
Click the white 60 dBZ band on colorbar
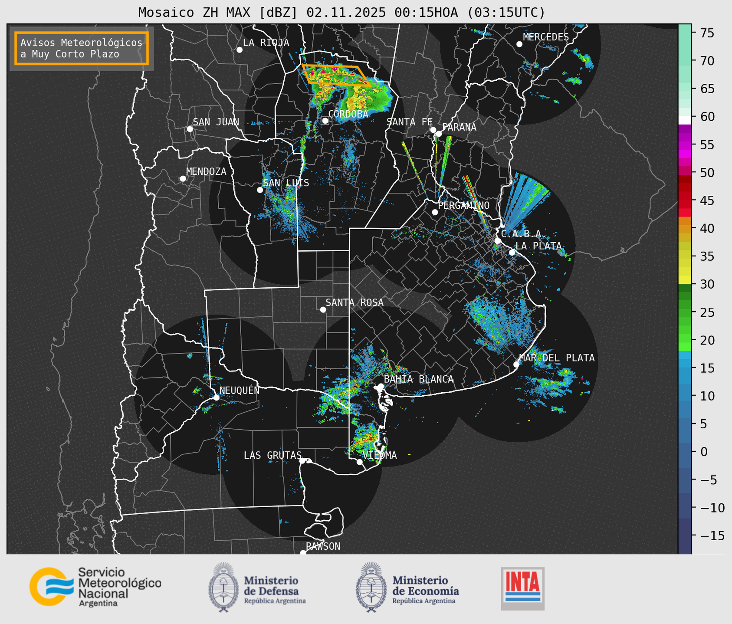(684, 120)
